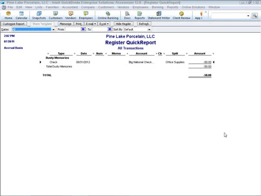Open the Calendar toolbar icon
This screenshot has height=196, width=261.
(x=22, y=15)
